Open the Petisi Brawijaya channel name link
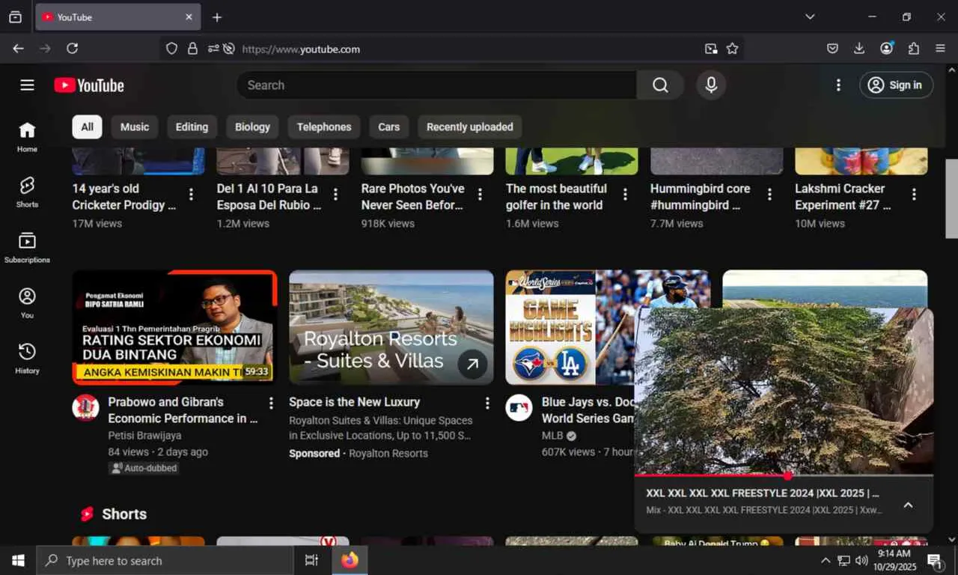The image size is (958, 575). tap(144, 436)
